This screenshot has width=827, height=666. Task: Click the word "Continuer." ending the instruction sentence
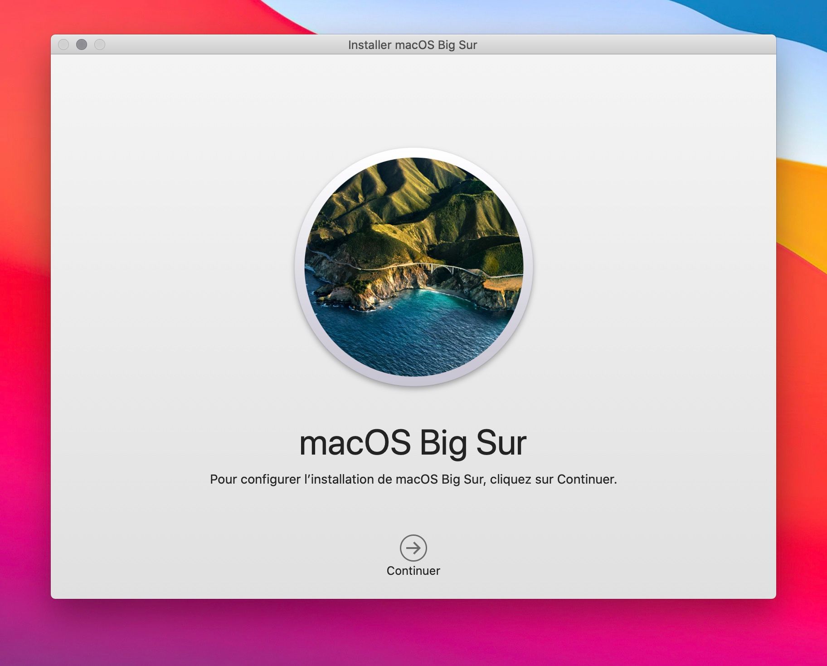tap(587, 479)
